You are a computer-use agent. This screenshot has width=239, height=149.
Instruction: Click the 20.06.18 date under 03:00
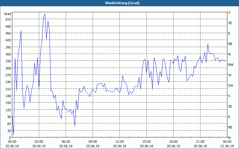pyautogui.click(x=39, y=146)
